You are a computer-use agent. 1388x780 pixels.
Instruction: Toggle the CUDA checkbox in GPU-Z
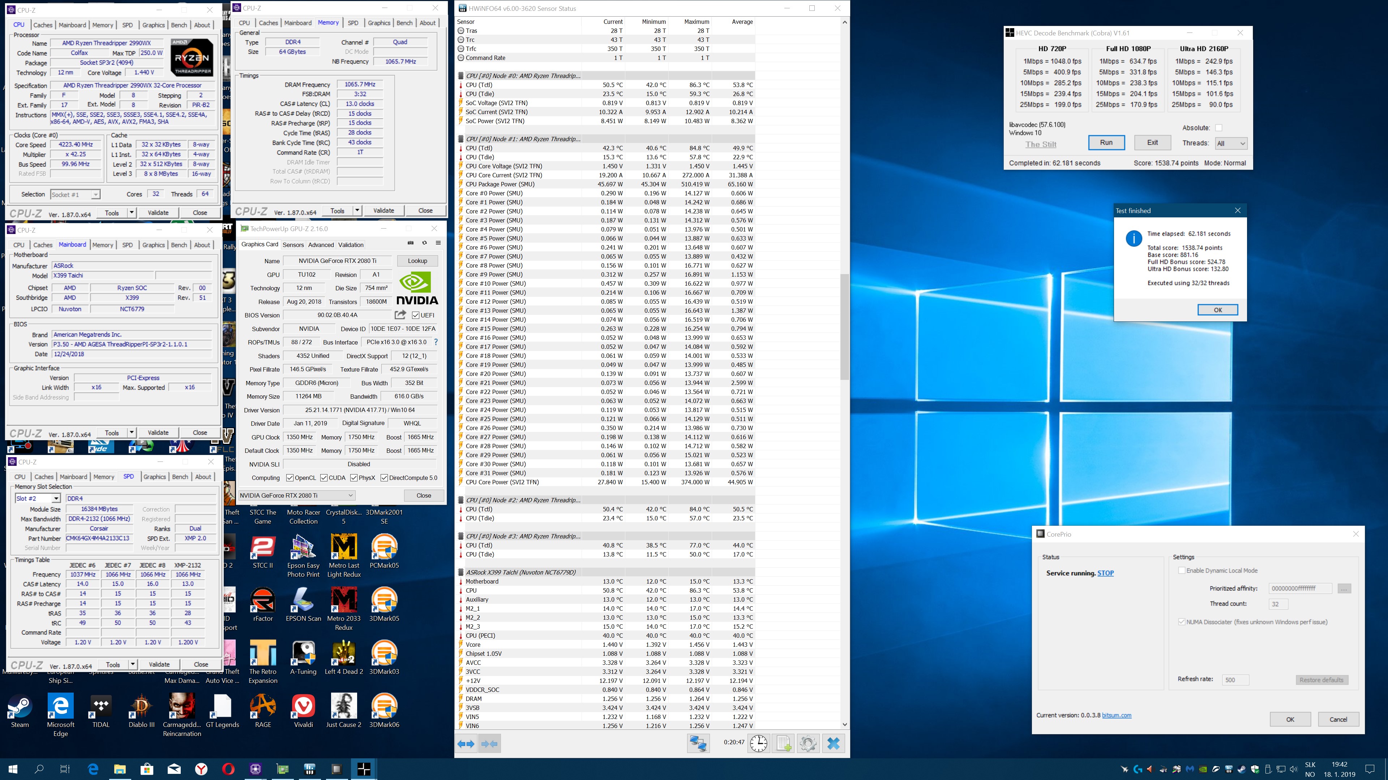pos(324,477)
